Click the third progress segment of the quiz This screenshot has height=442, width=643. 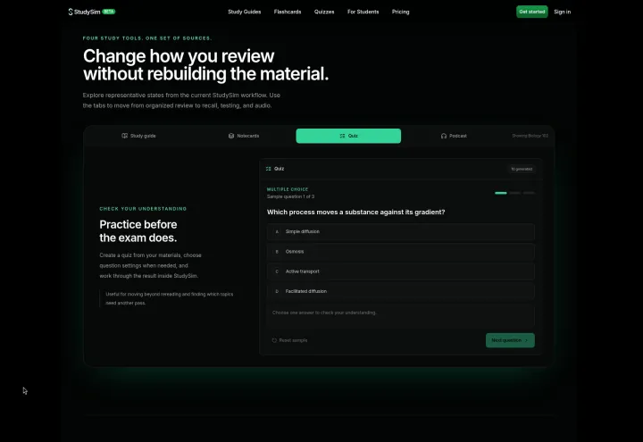point(529,193)
